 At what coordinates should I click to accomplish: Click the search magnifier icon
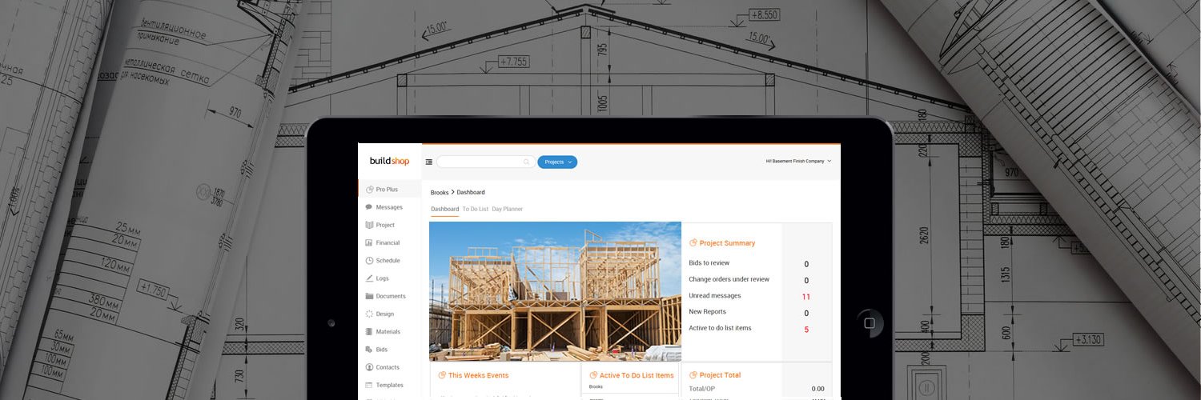tap(527, 162)
